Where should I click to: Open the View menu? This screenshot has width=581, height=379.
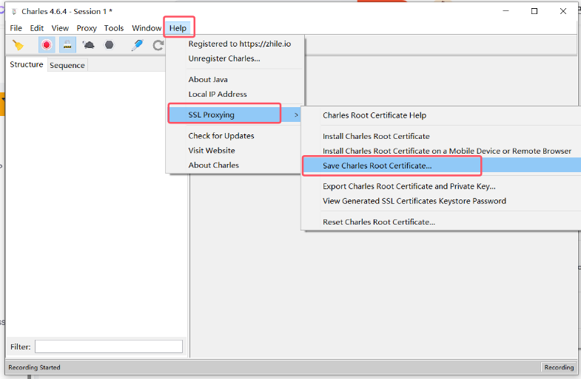pyautogui.click(x=60, y=28)
